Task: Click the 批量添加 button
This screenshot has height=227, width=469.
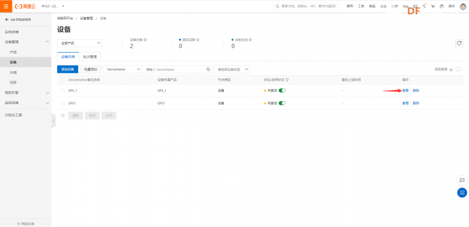Action: [x=91, y=69]
